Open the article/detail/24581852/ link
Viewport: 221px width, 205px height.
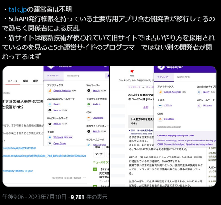coord(19,148)
